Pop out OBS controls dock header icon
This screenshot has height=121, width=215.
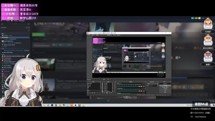click(170, 82)
